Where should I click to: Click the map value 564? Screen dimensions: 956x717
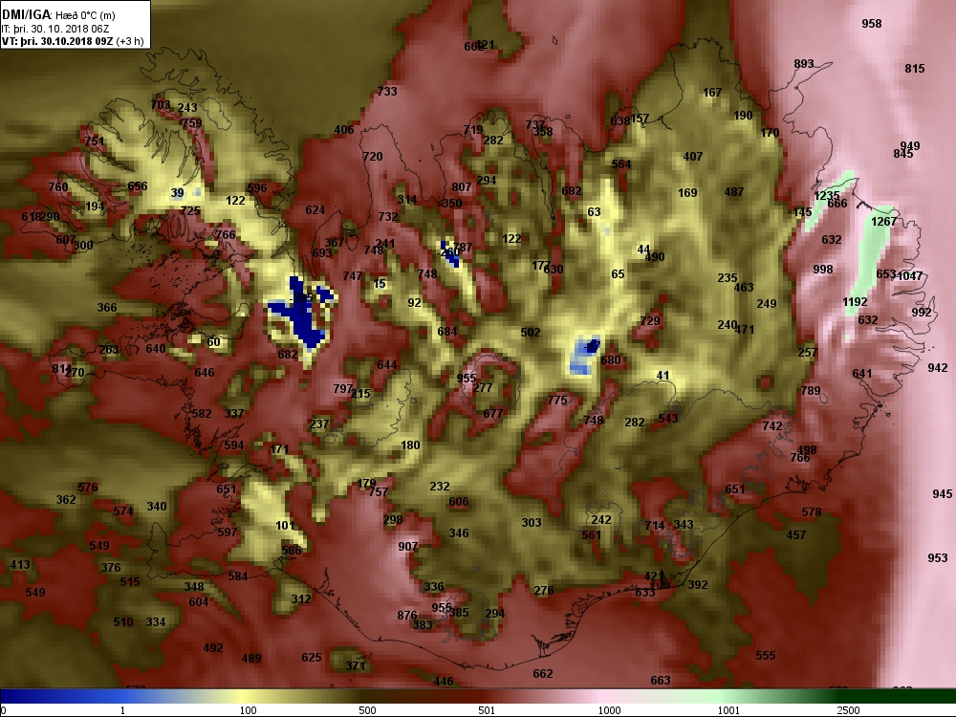(x=621, y=163)
